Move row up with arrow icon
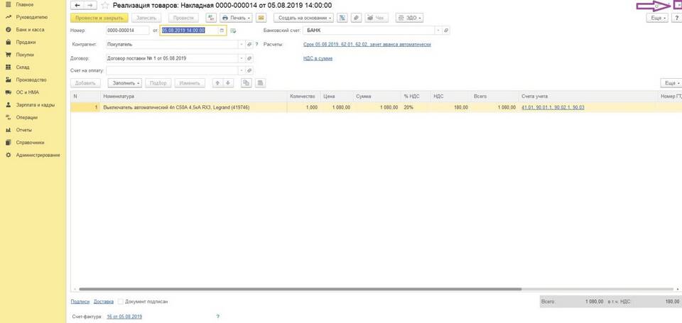Screen dimensions: 682x323 click(217, 83)
